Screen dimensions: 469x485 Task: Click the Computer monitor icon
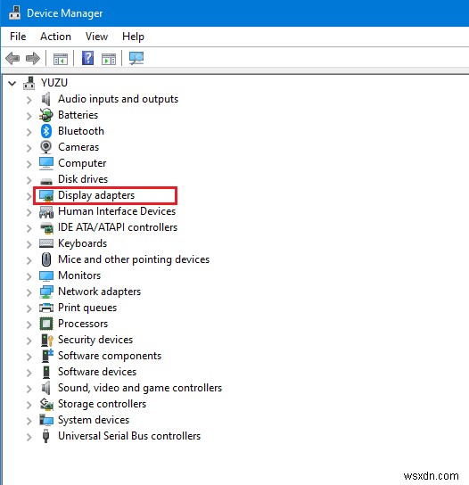(x=46, y=163)
